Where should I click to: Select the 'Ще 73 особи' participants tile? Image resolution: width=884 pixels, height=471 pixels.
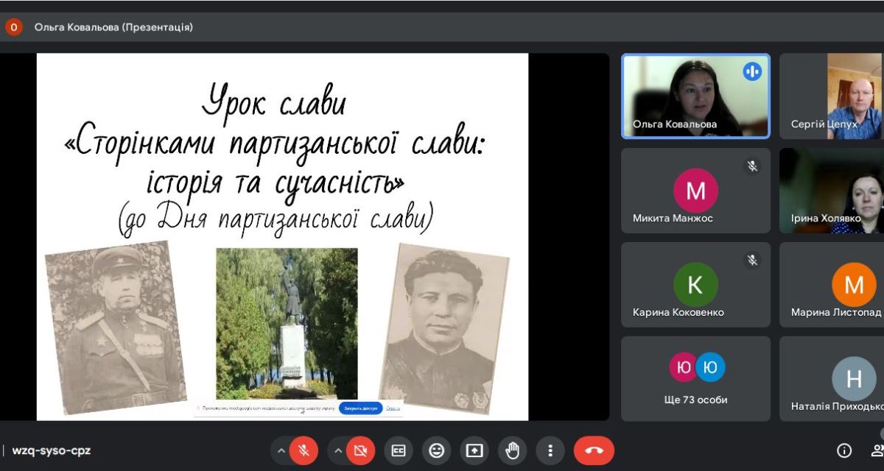coord(695,378)
